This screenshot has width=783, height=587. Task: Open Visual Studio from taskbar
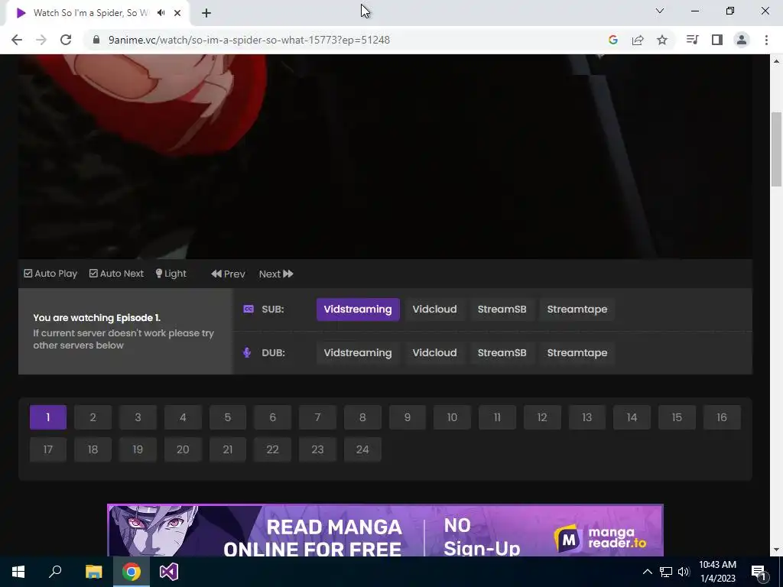point(169,572)
